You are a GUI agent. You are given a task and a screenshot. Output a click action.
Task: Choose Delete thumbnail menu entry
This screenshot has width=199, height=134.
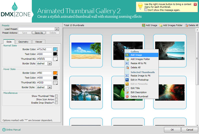click(142, 96)
